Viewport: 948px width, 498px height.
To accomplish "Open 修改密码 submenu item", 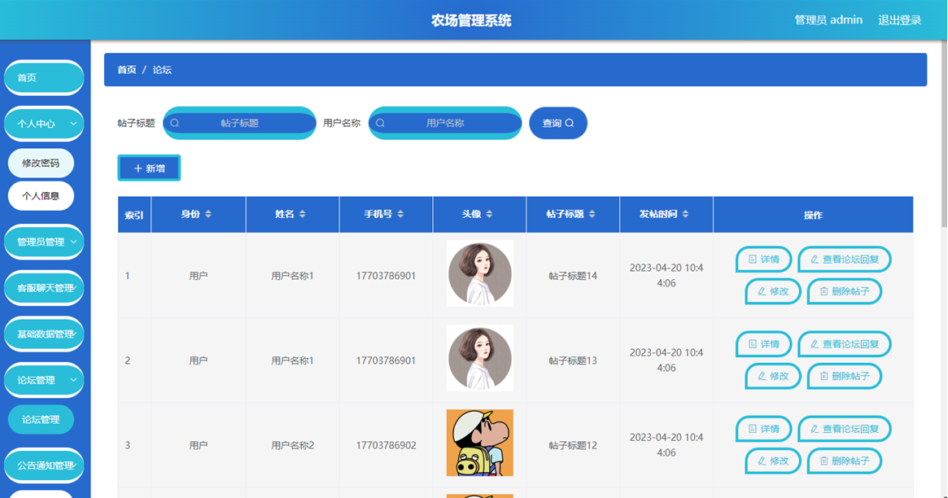I will [42, 164].
